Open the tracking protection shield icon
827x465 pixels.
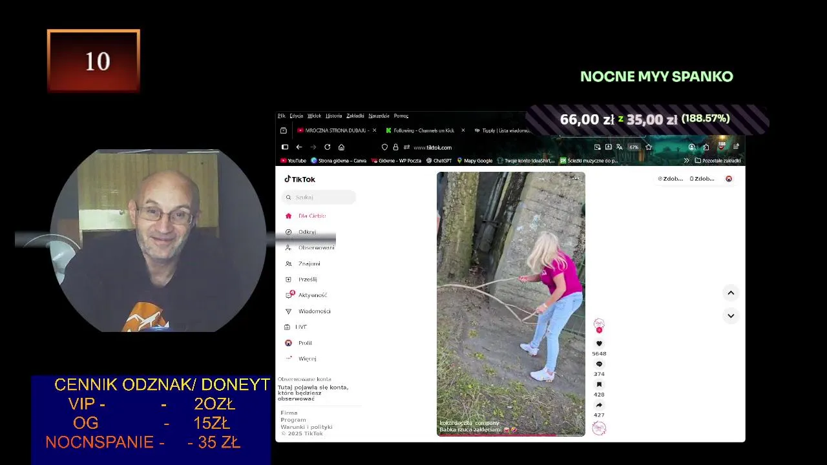pos(384,147)
